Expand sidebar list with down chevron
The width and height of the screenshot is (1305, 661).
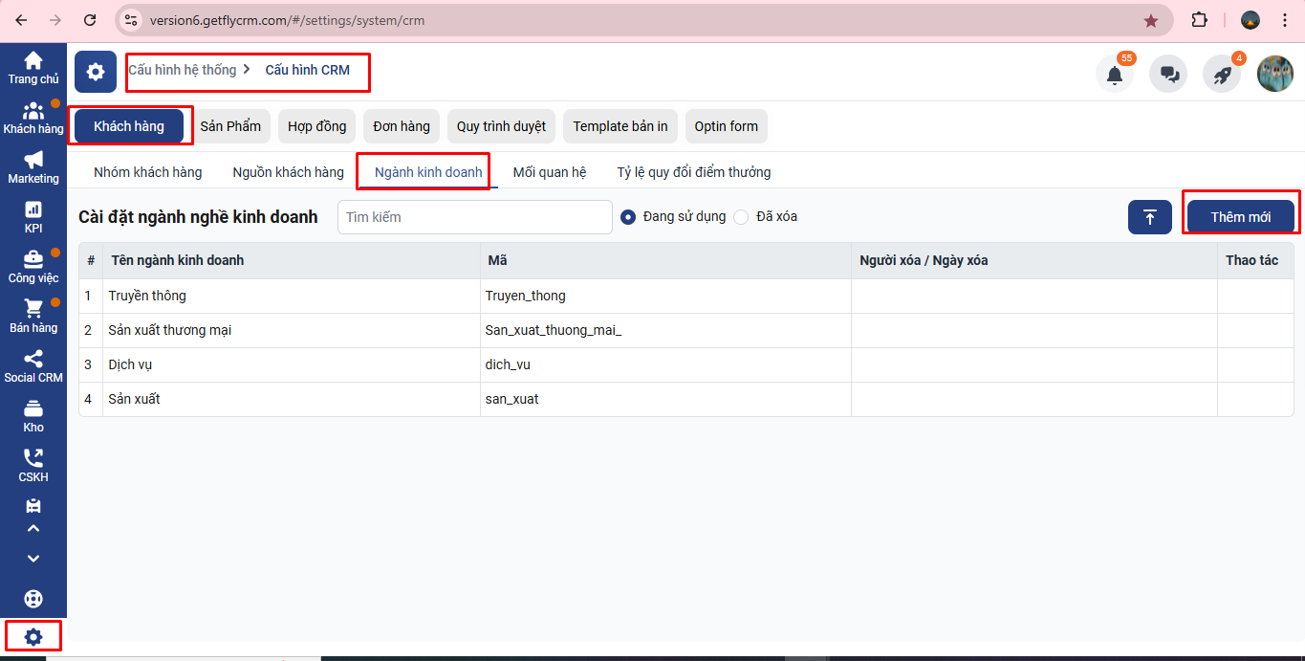tap(33, 559)
